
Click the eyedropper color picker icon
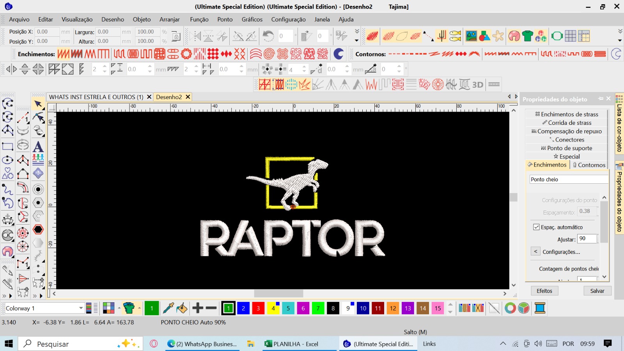click(168, 308)
